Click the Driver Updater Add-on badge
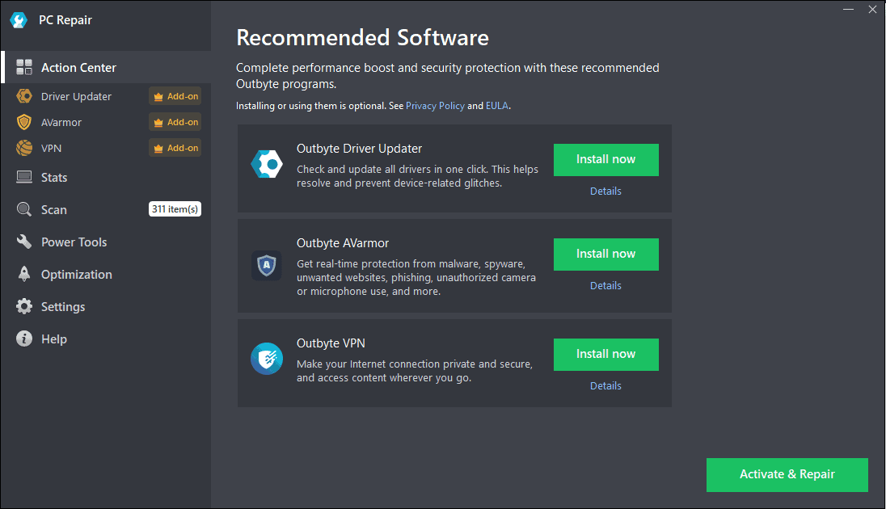The image size is (886, 509). [175, 96]
